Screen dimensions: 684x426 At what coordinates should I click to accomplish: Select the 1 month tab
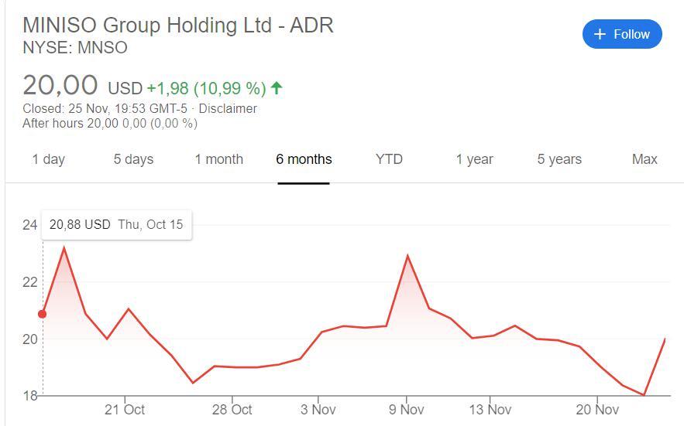pyautogui.click(x=218, y=159)
